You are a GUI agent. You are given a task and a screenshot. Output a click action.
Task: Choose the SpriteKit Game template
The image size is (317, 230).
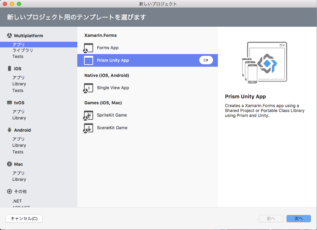pos(148,115)
